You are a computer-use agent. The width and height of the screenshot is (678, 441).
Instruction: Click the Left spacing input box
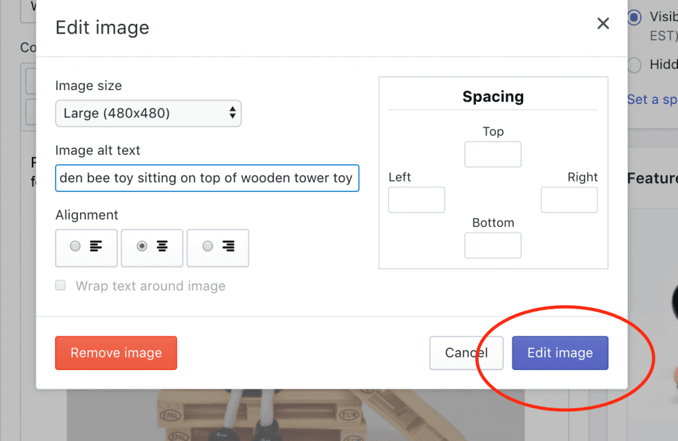click(x=416, y=199)
